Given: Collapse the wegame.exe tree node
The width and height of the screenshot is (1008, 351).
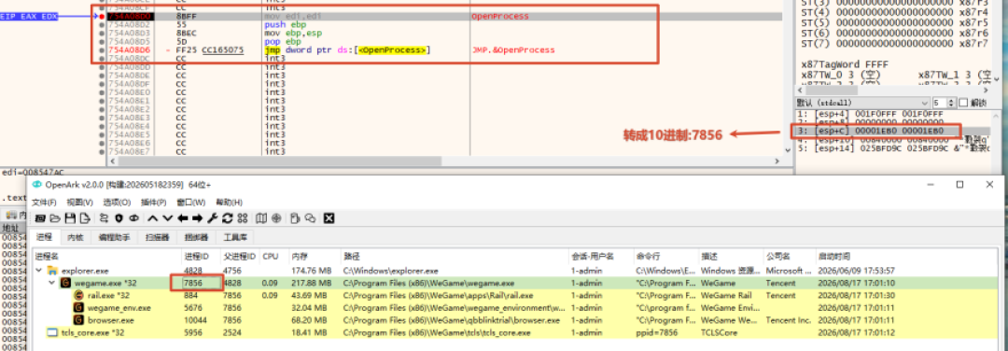Looking at the screenshot, I should 52,283.
